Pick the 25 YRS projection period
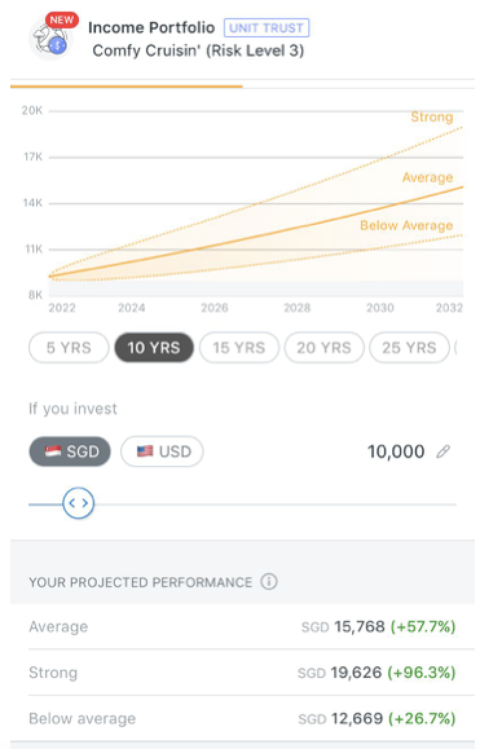Image resolution: width=480 pixels, height=749 pixels. [409, 348]
